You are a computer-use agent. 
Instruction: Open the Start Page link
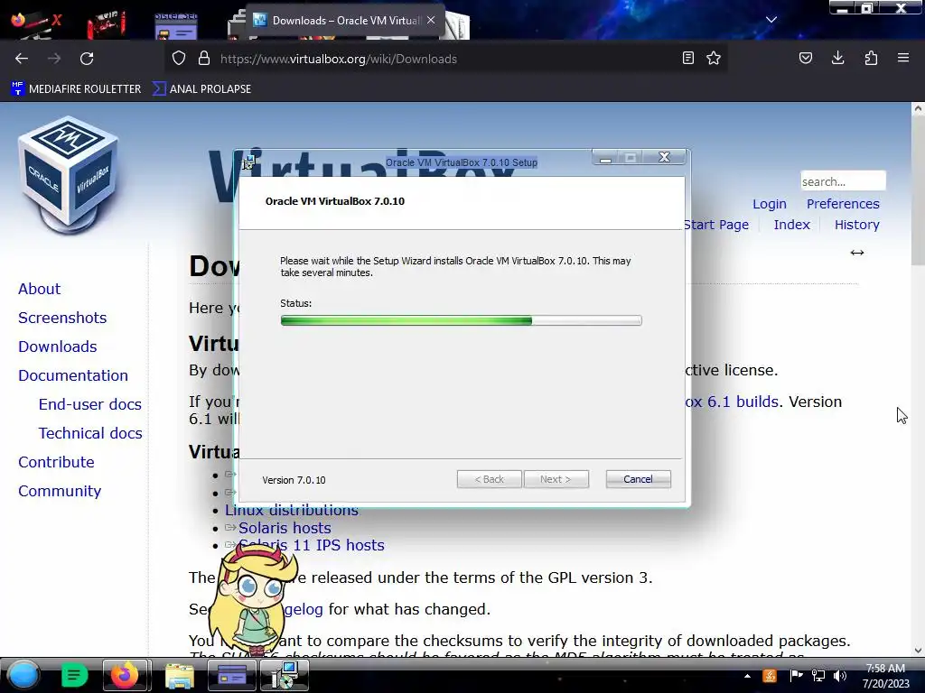click(x=716, y=225)
